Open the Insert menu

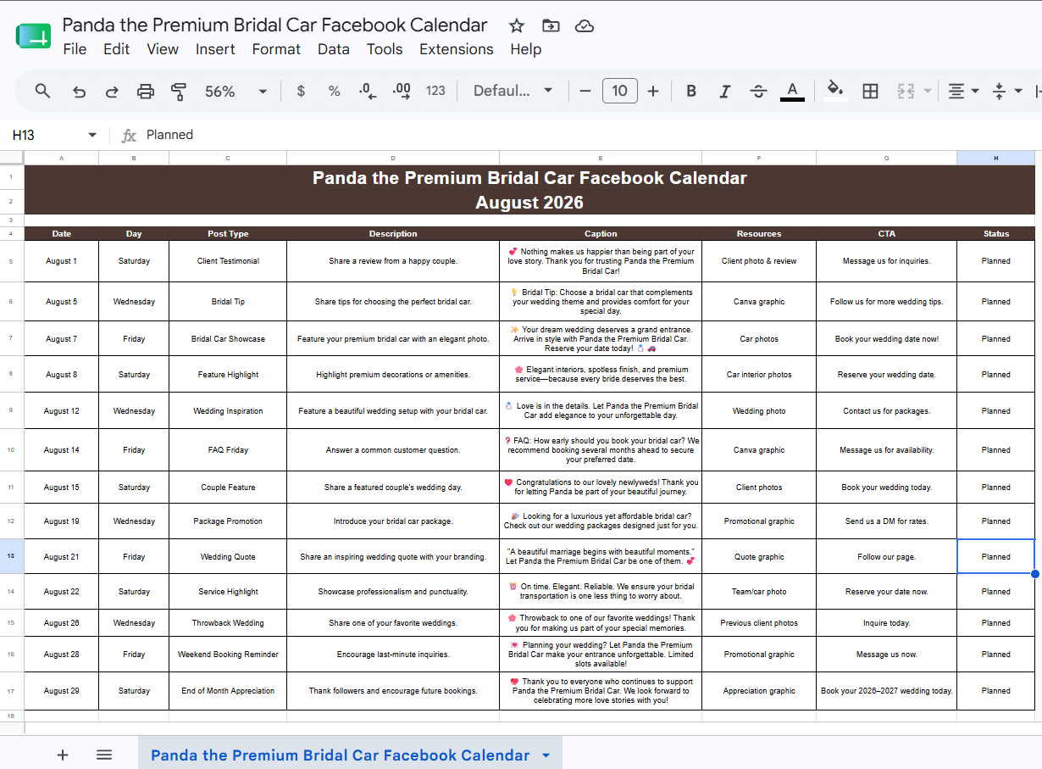click(215, 49)
